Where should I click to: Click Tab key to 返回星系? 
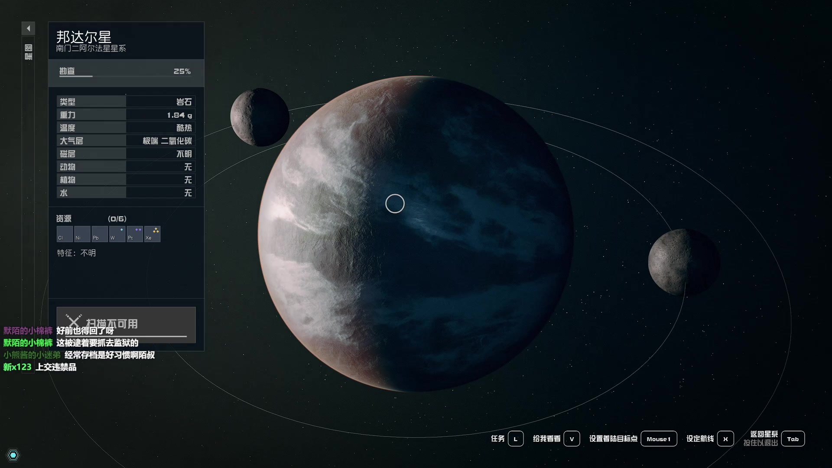(793, 439)
